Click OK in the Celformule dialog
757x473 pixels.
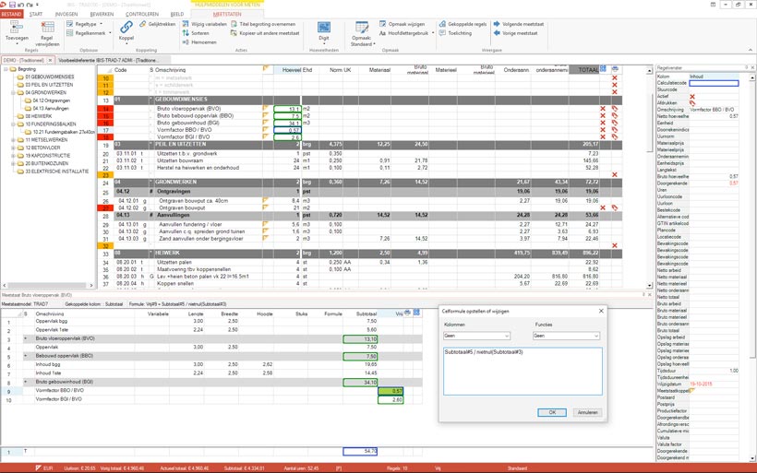point(552,412)
